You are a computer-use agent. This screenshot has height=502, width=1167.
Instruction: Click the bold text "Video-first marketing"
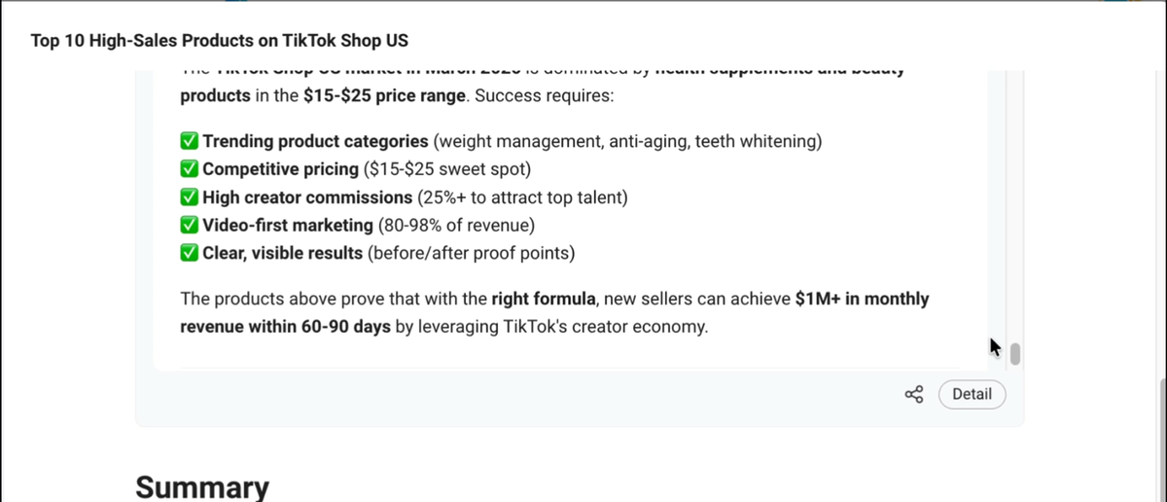[x=288, y=226]
